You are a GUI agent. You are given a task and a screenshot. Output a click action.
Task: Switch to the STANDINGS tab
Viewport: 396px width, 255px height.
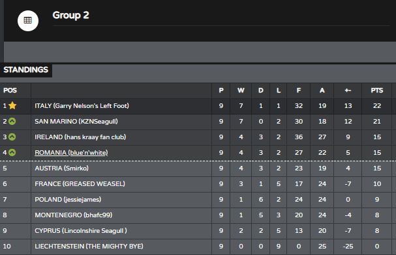pos(25,70)
